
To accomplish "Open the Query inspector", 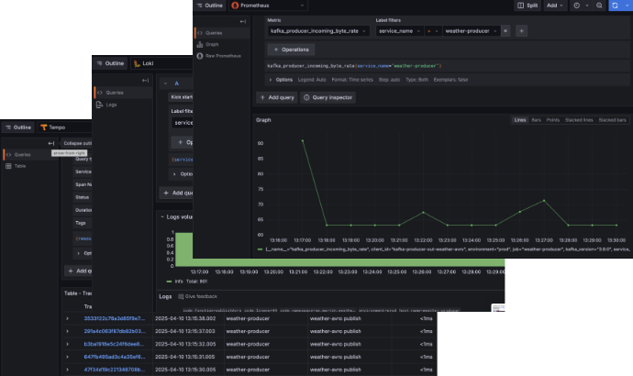I will 328,97.
